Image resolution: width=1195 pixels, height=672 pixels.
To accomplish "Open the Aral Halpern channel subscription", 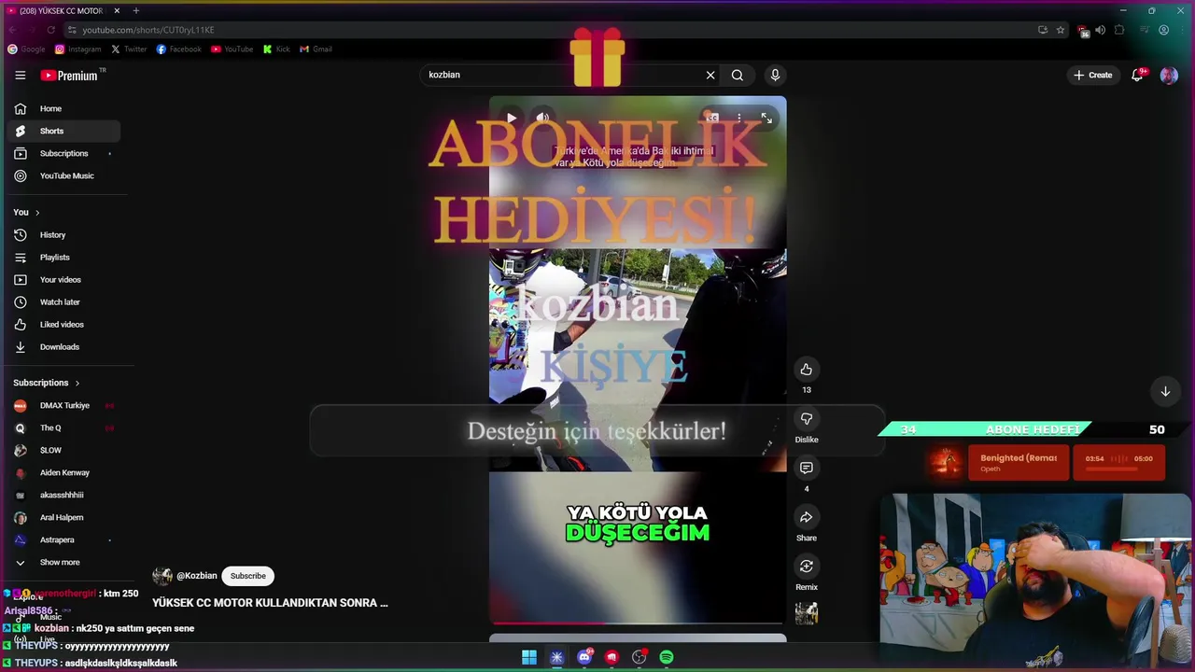I will (x=62, y=517).
